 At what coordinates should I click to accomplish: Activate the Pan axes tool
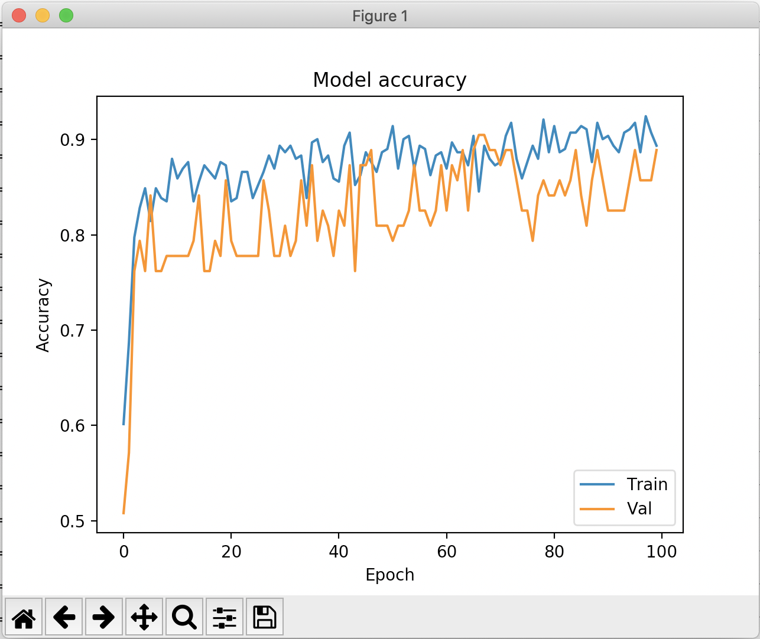pos(144,617)
